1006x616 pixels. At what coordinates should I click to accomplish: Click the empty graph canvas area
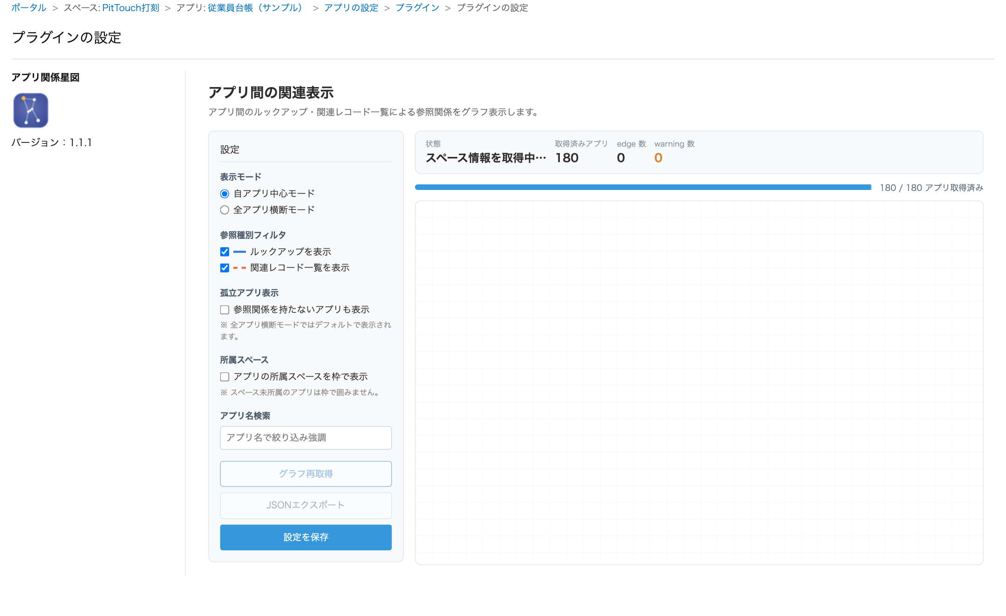(699, 383)
